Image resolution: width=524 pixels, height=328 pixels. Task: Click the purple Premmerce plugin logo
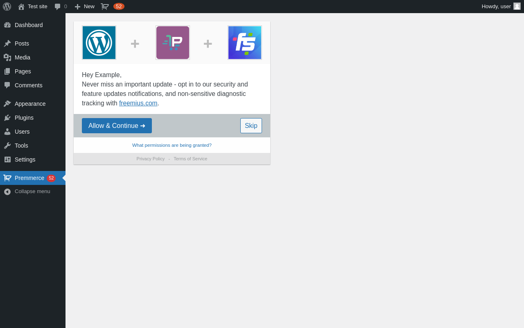[173, 43]
